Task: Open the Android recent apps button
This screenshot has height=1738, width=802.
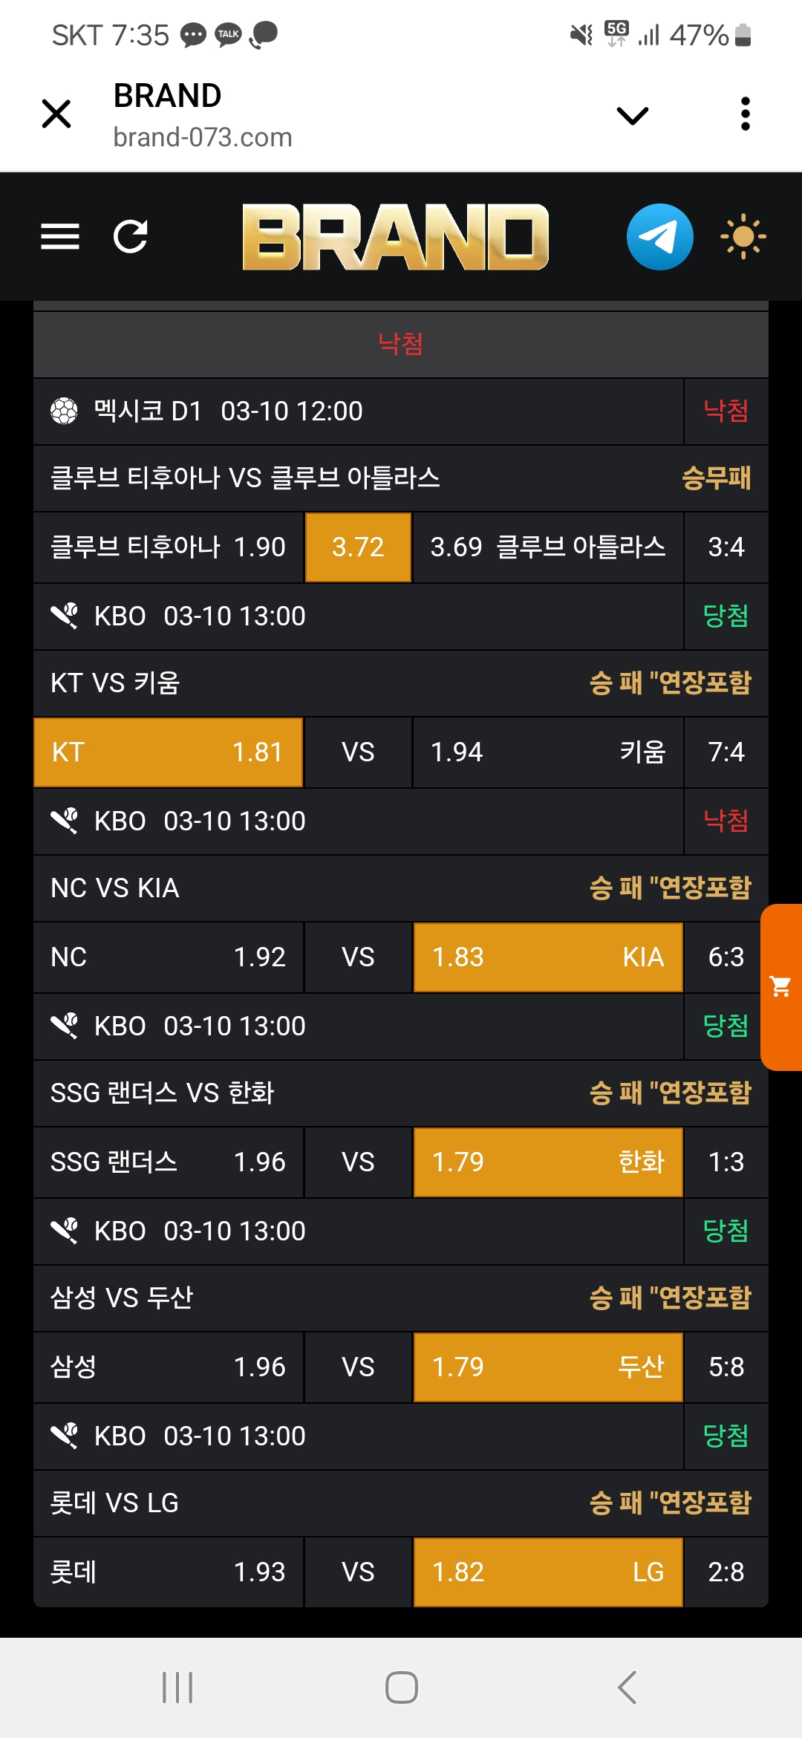Action: pyautogui.click(x=177, y=1687)
